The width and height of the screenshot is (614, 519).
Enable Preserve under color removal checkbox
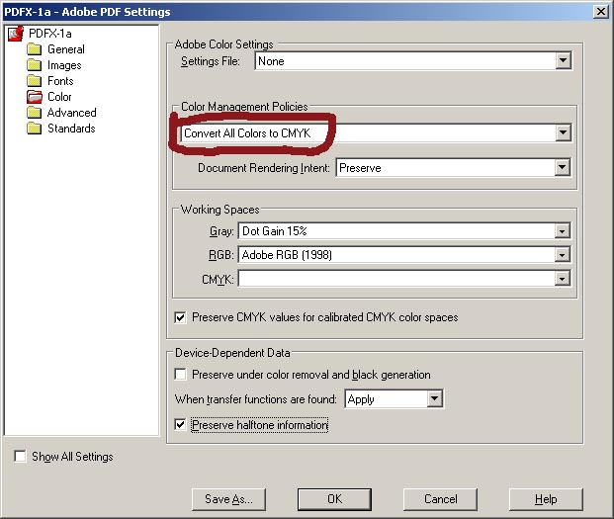pyautogui.click(x=180, y=375)
